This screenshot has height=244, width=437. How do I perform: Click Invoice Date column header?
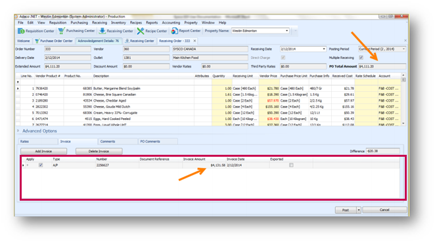pos(248,159)
